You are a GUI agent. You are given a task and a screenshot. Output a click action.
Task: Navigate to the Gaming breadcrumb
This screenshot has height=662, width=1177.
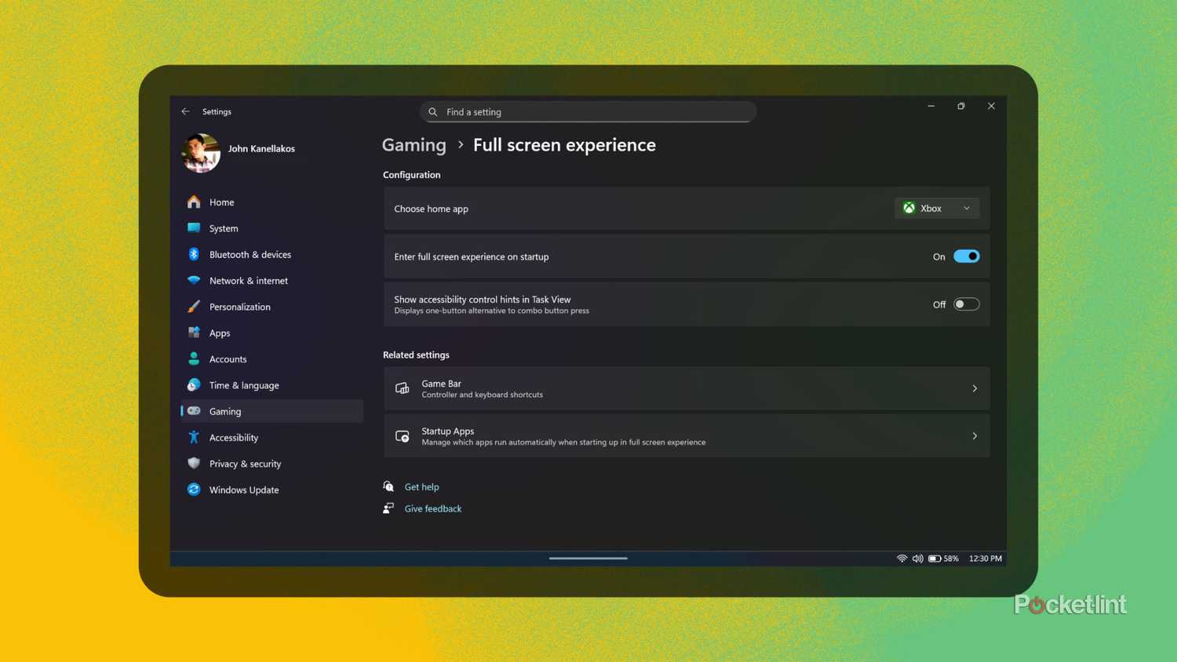click(x=414, y=145)
